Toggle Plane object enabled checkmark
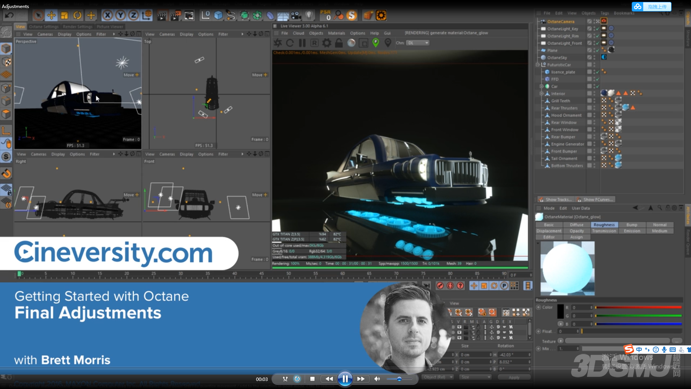 (597, 50)
